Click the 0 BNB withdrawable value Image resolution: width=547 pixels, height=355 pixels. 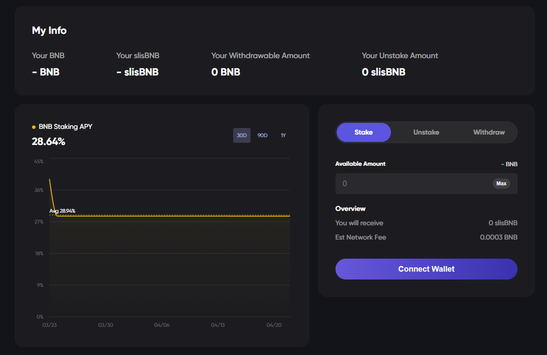(x=226, y=72)
